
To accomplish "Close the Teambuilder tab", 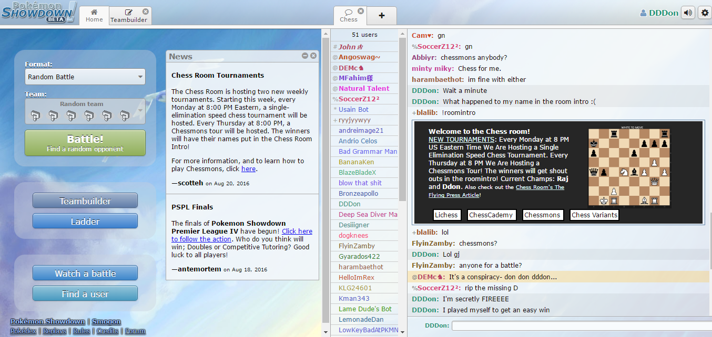I will click(x=146, y=11).
